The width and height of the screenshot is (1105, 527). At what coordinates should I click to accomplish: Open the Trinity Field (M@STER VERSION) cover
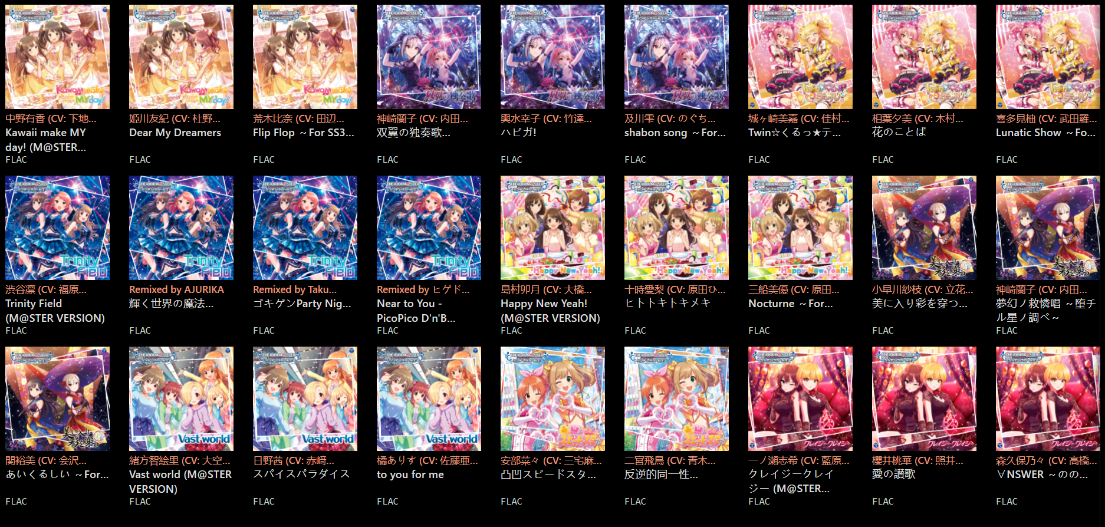(57, 228)
